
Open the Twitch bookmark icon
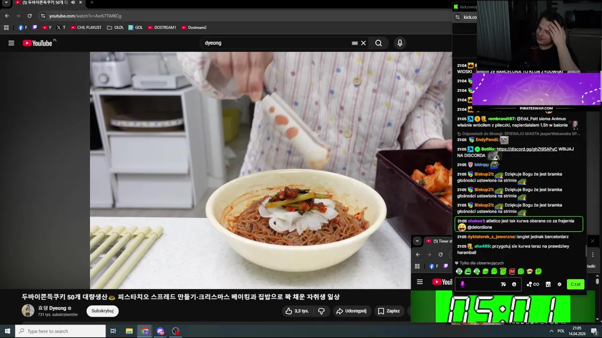[x=34, y=28]
